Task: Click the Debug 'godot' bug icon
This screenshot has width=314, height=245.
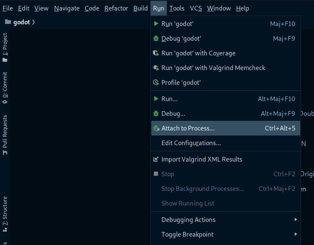Action: [x=156, y=38]
